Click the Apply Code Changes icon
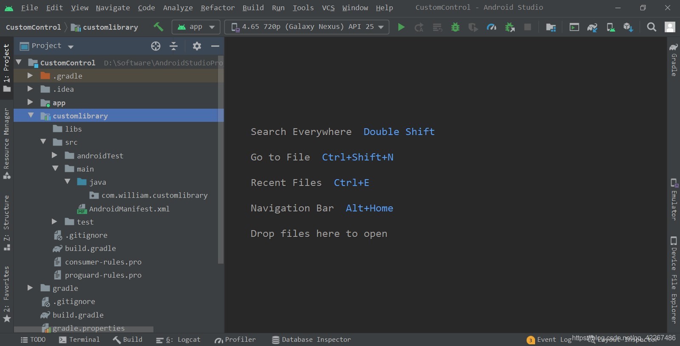Viewport: 680px width, 346px height. click(x=437, y=27)
